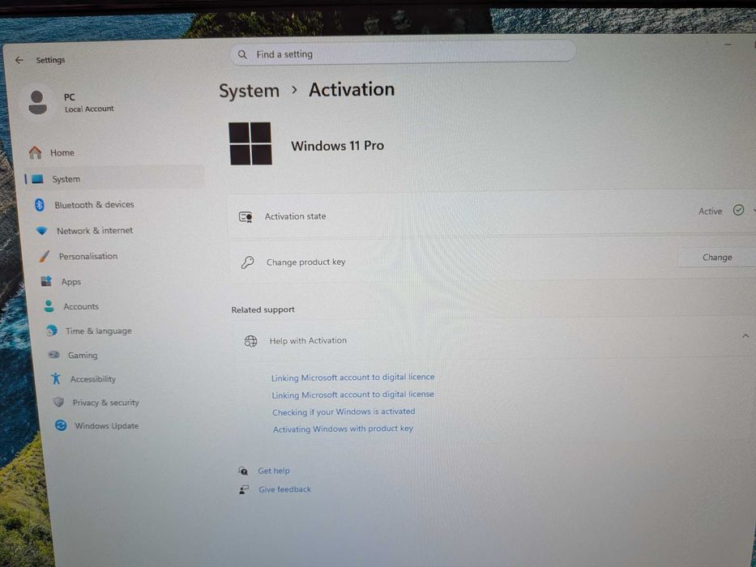This screenshot has height=567, width=756.
Task: Select Bluetooth & devices in sidebar
Action: point(94,205)
